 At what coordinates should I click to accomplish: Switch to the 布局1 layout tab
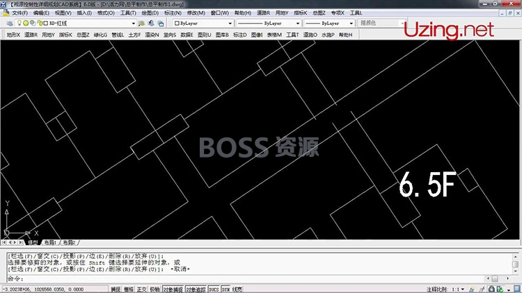[x=50, y=242]
